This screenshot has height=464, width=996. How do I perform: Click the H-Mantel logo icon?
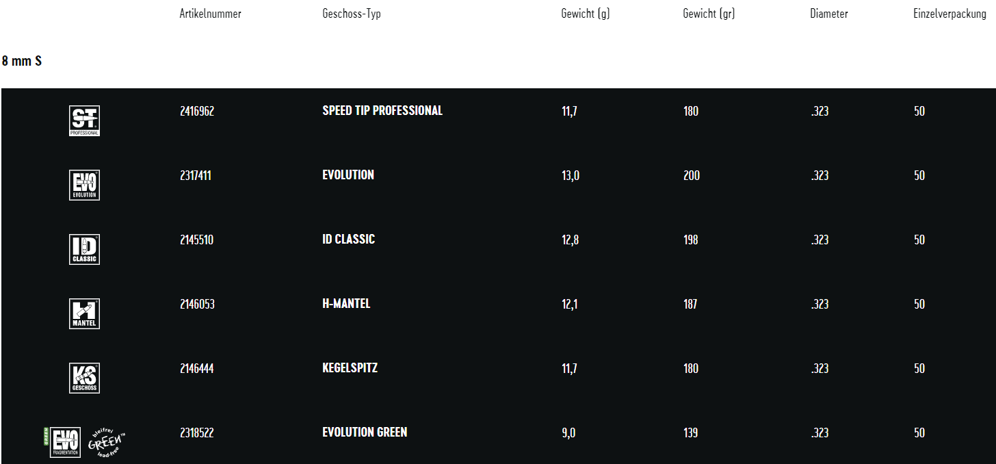pos(84,313)
